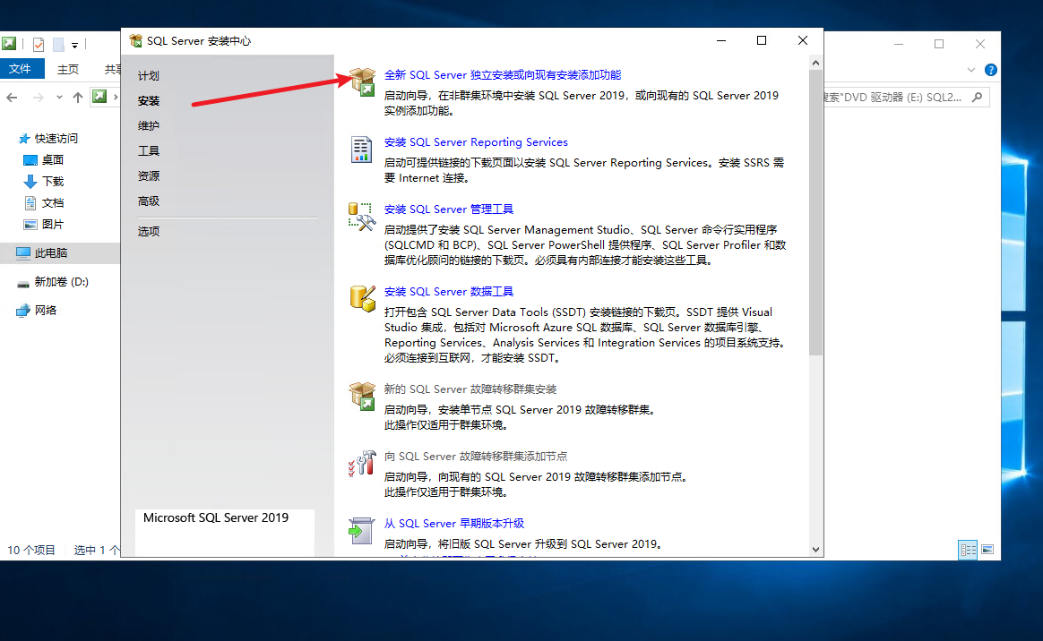Click the upgrade from earlier SQL Server version icon

[361, 530]
